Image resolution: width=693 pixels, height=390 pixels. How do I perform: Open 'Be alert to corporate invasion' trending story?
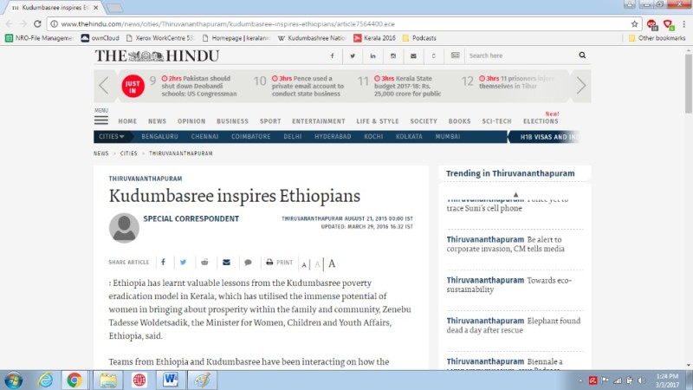coord(505,244)
